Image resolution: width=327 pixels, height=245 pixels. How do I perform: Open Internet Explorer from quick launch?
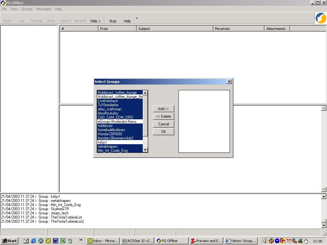(x=34, y=241)
